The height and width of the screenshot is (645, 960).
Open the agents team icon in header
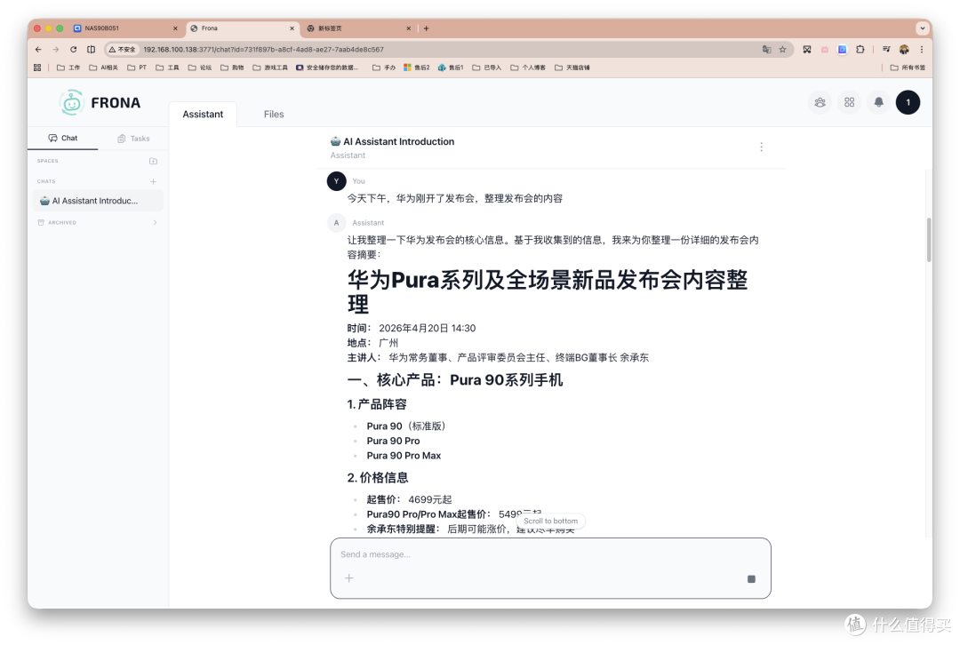pyautogui.click(x=820, y=102)
